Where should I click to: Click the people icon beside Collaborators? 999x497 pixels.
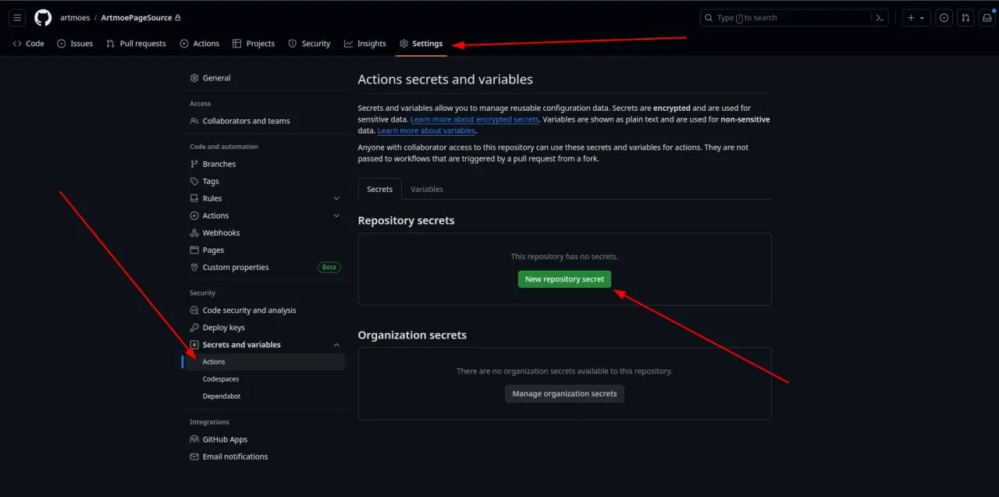[x=194, y=121]
